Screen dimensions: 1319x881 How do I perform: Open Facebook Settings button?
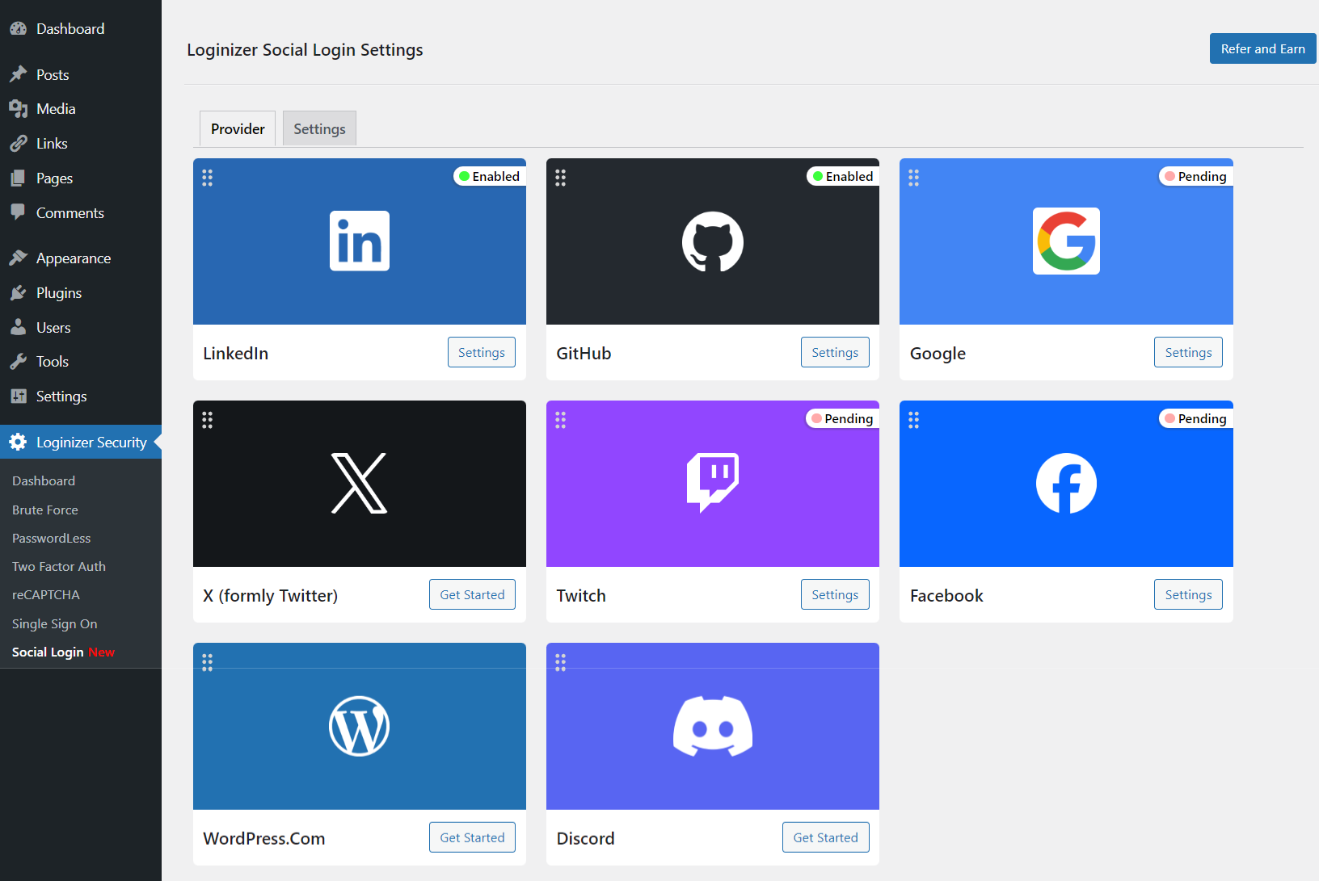[1188, 594]
